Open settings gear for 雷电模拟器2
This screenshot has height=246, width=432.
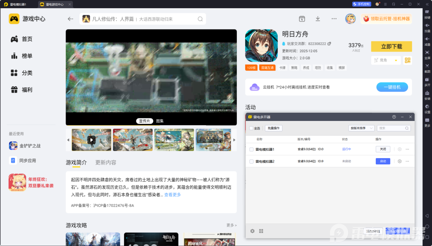tap(400, 161)
